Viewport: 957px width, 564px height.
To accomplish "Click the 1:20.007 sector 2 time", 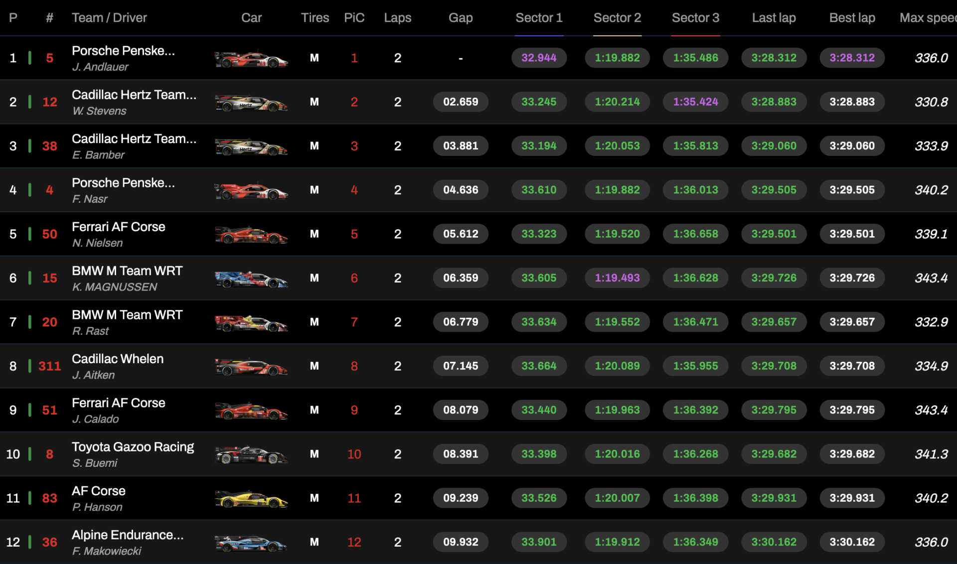I will click(x=617, y=498).
